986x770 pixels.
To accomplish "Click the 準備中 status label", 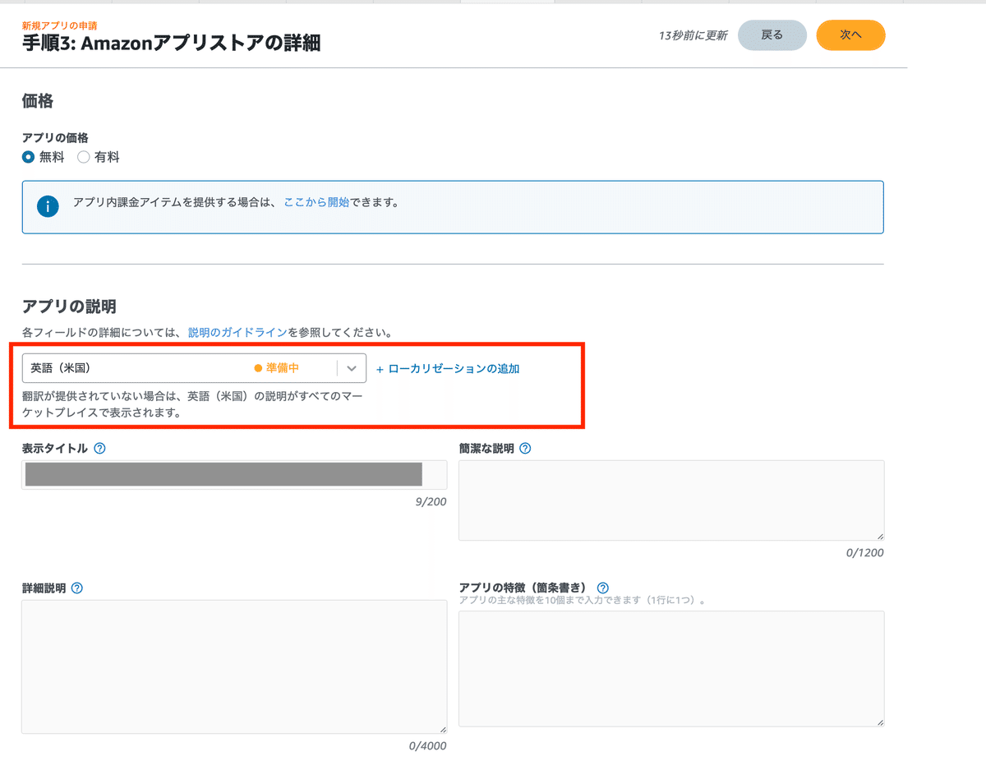I will pyautogui.click(x=277, y=368).
